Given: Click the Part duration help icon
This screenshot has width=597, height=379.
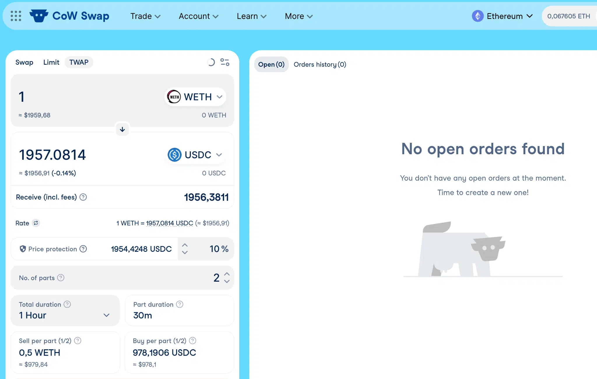Looking at the screenshot, I should pyautogui.click(x=180, y=304).
